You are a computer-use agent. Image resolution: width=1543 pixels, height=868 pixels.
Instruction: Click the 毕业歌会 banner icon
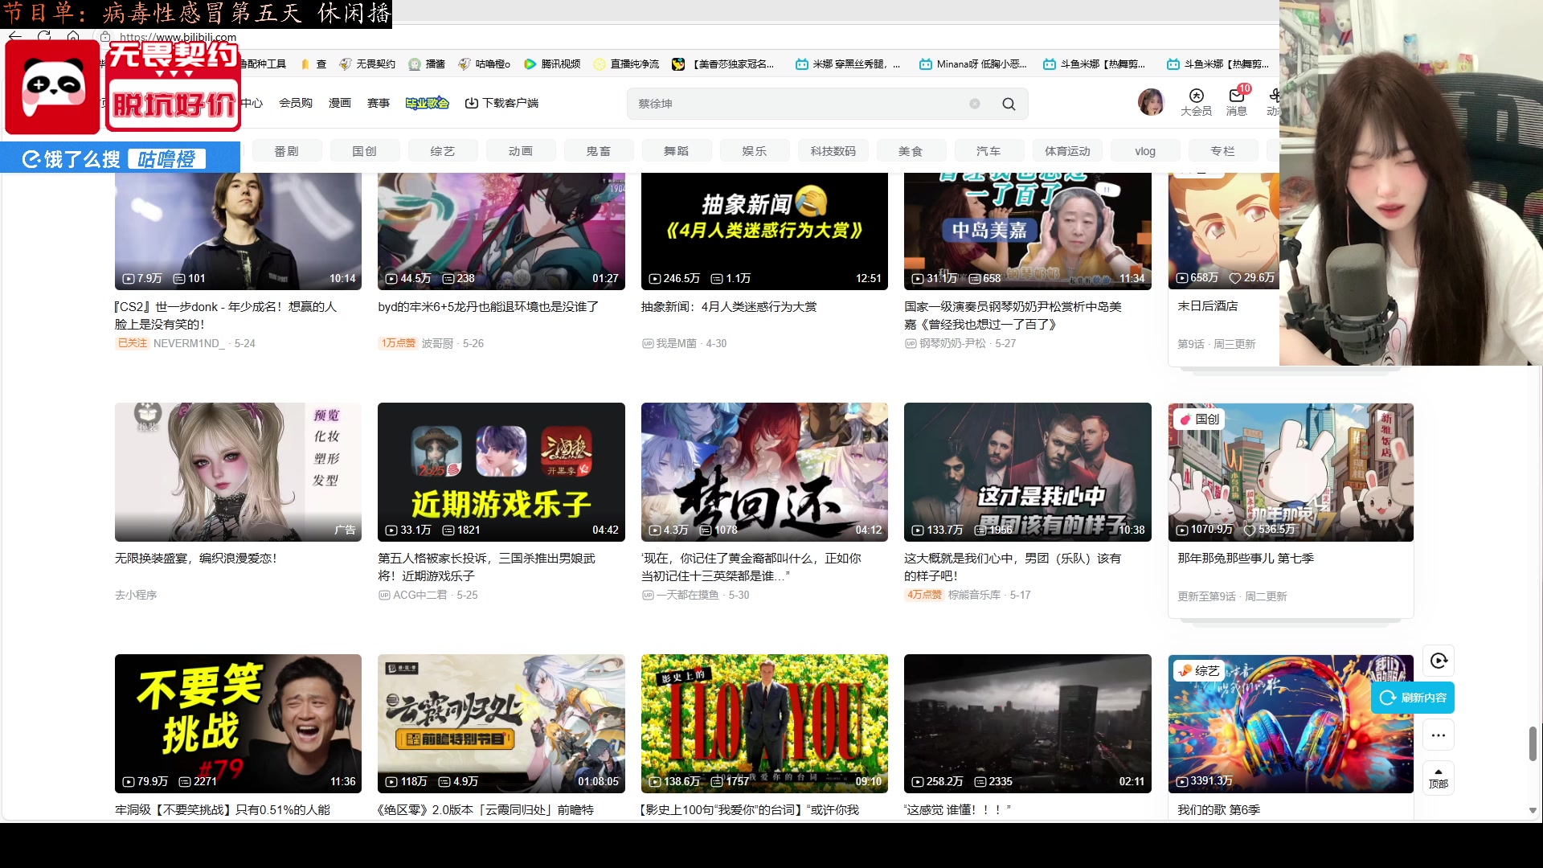pos(427,103)
